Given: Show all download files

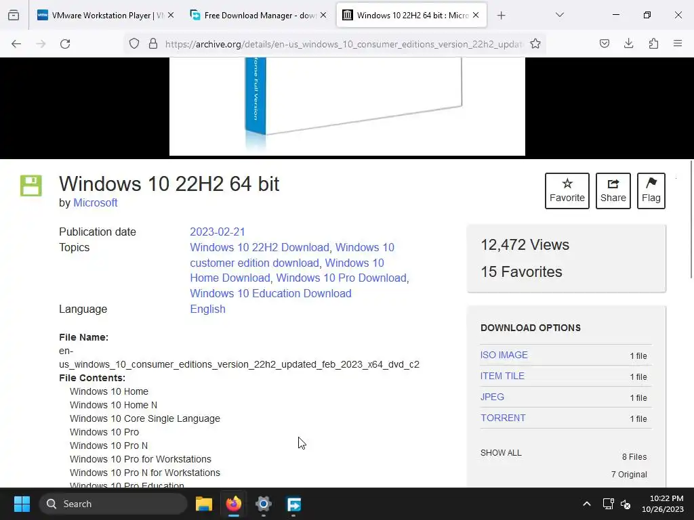Looking at the screenshot, I should coord(501,453).
